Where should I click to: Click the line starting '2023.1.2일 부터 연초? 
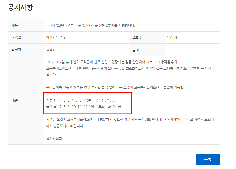click(112, 62)
